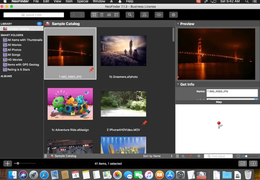Collapse the Get Info section triangle
The image size is (260, 180).
pos(178,84)
